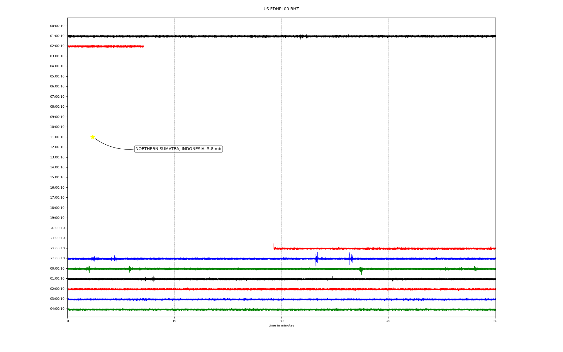Click the 45-minute x-axis tick label
The image size is (563, 352).
coord(388,321)
